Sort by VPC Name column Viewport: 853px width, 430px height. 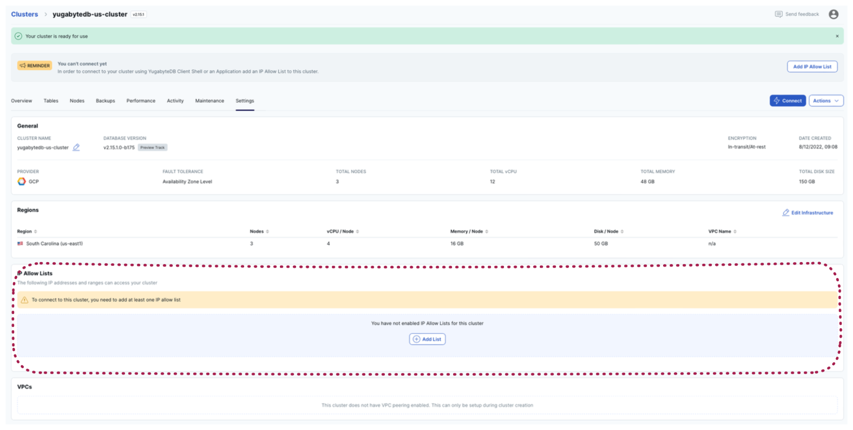[x=735, y=231]
